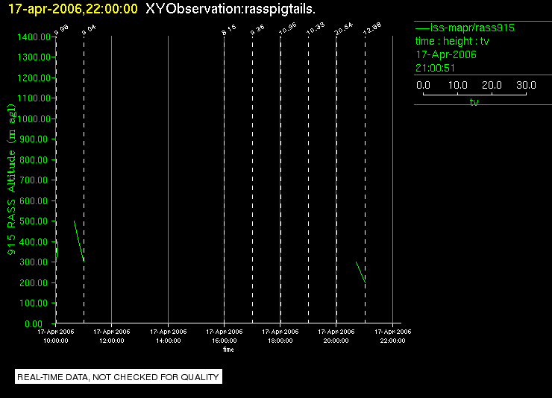Click the '0.00' altitude tick label

34,323
